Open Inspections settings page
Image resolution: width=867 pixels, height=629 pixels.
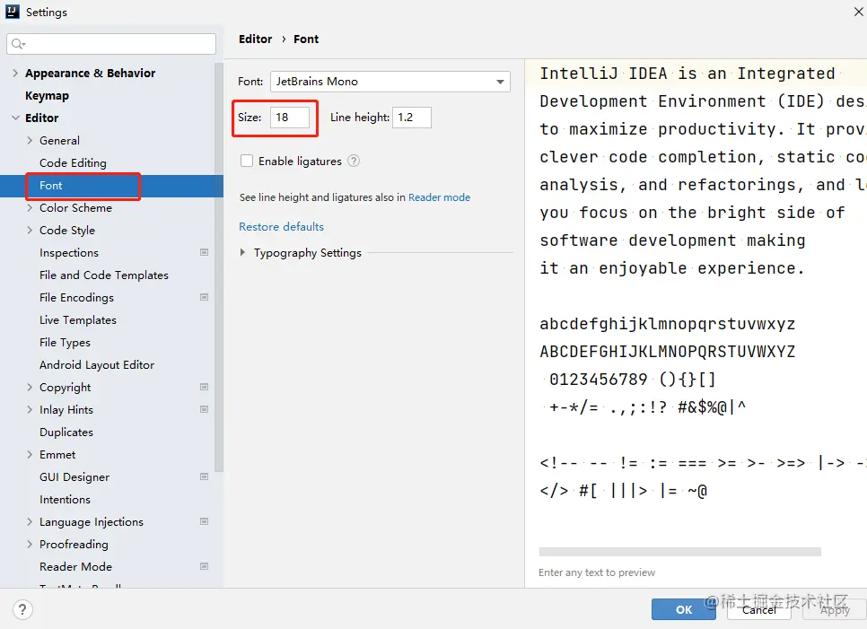69,253
